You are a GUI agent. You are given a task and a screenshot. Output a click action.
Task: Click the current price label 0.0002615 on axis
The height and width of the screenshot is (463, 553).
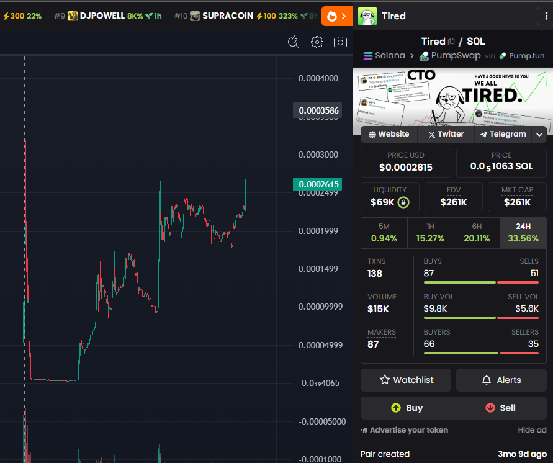(x=317, y=184)
